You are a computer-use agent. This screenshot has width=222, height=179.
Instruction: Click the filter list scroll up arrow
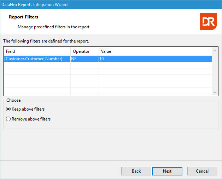215,50
